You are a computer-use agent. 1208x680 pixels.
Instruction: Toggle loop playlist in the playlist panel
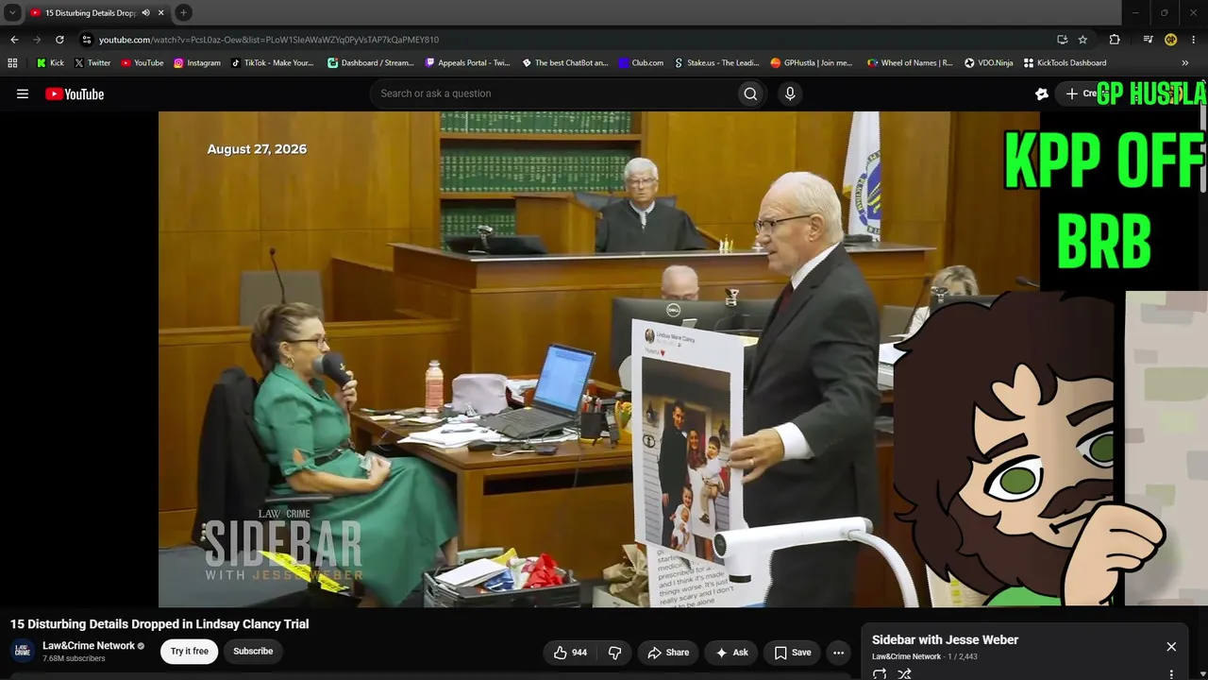coord(880,674)
